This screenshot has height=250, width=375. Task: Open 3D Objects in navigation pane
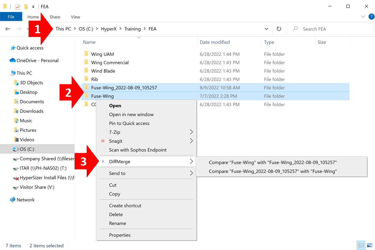click(31, 83)
